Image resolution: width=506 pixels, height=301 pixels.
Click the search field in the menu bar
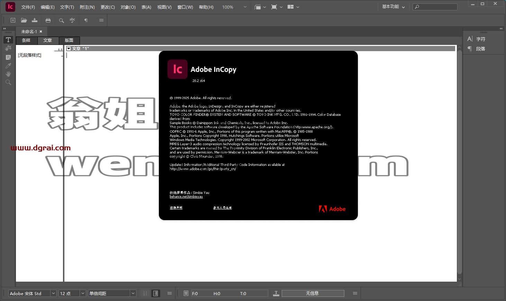[x=435, y=7]
